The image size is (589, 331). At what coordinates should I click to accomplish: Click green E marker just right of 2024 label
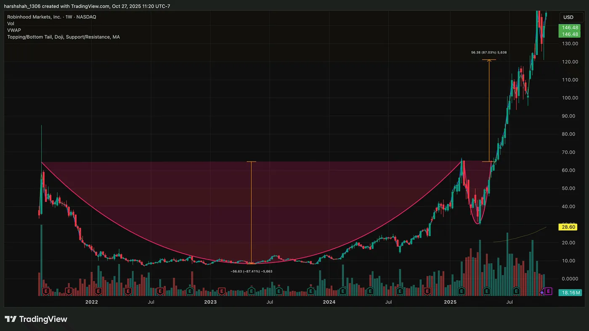[343, 291]
